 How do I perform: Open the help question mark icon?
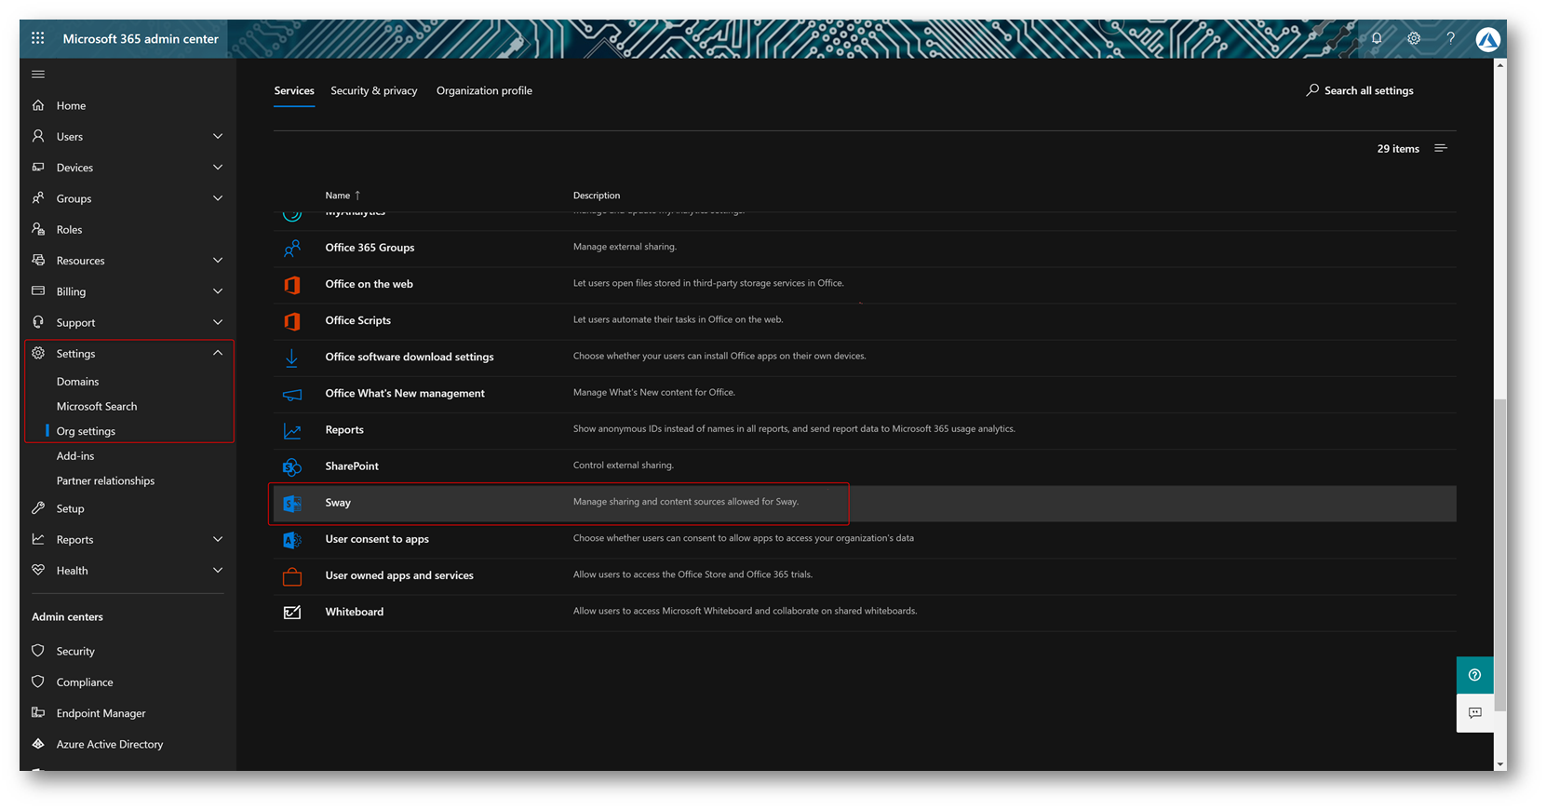(1450, 38)
